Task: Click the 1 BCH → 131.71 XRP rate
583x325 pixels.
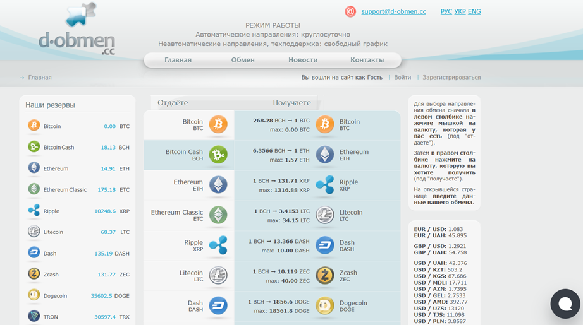Action: coord(281,181)
